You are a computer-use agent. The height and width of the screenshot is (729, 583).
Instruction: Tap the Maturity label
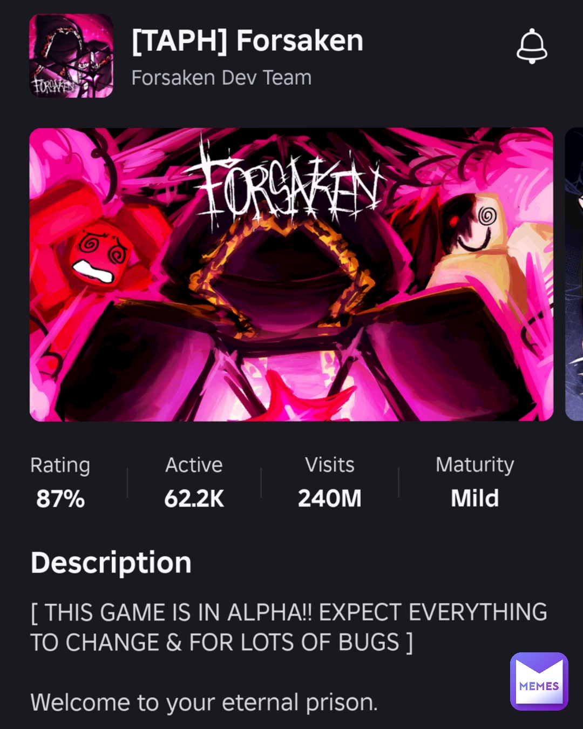[x=474, y=465]
